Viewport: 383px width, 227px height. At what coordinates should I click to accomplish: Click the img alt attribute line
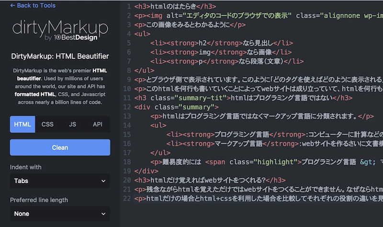tap(259, 16)
